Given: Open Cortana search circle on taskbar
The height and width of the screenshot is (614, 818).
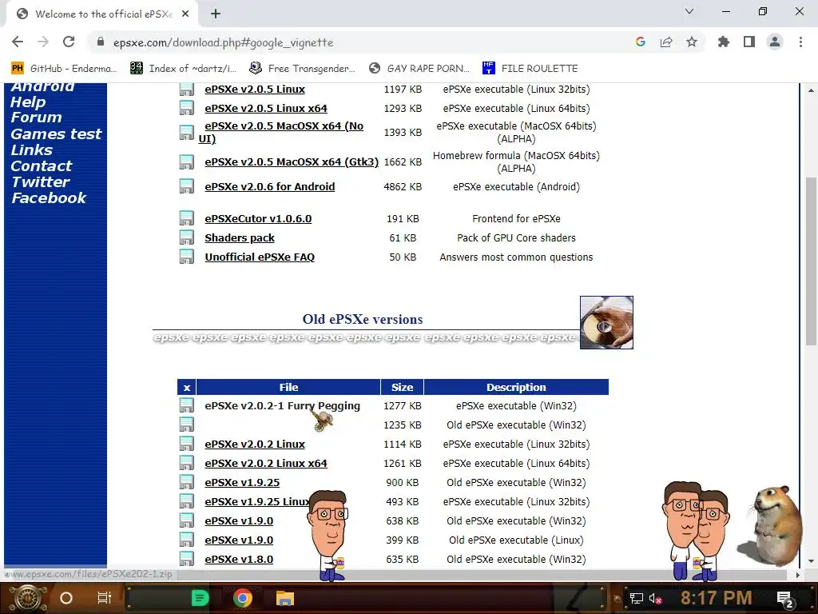Looking at the screenshot, I should coord(66,598).
